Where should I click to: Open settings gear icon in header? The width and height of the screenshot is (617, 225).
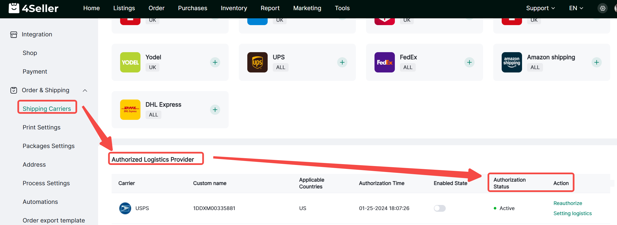(603, 8)
